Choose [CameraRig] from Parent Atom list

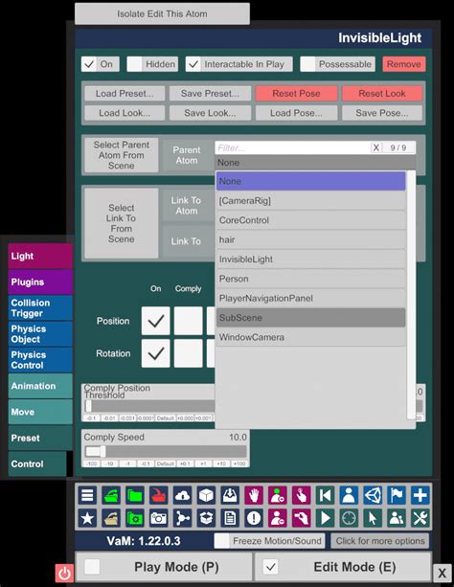[x=311, y=201]
